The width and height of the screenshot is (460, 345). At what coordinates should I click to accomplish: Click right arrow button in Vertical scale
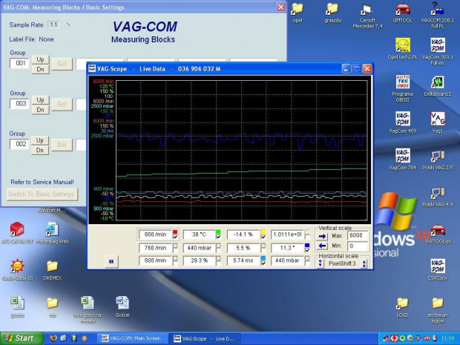[x=322, y=236]
